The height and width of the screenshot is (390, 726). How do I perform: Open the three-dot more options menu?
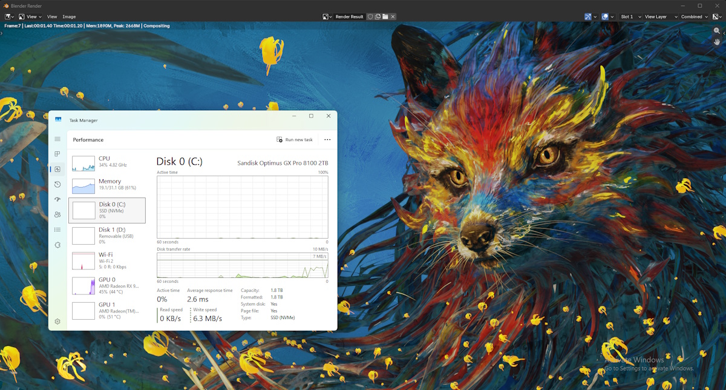[327, 139]
